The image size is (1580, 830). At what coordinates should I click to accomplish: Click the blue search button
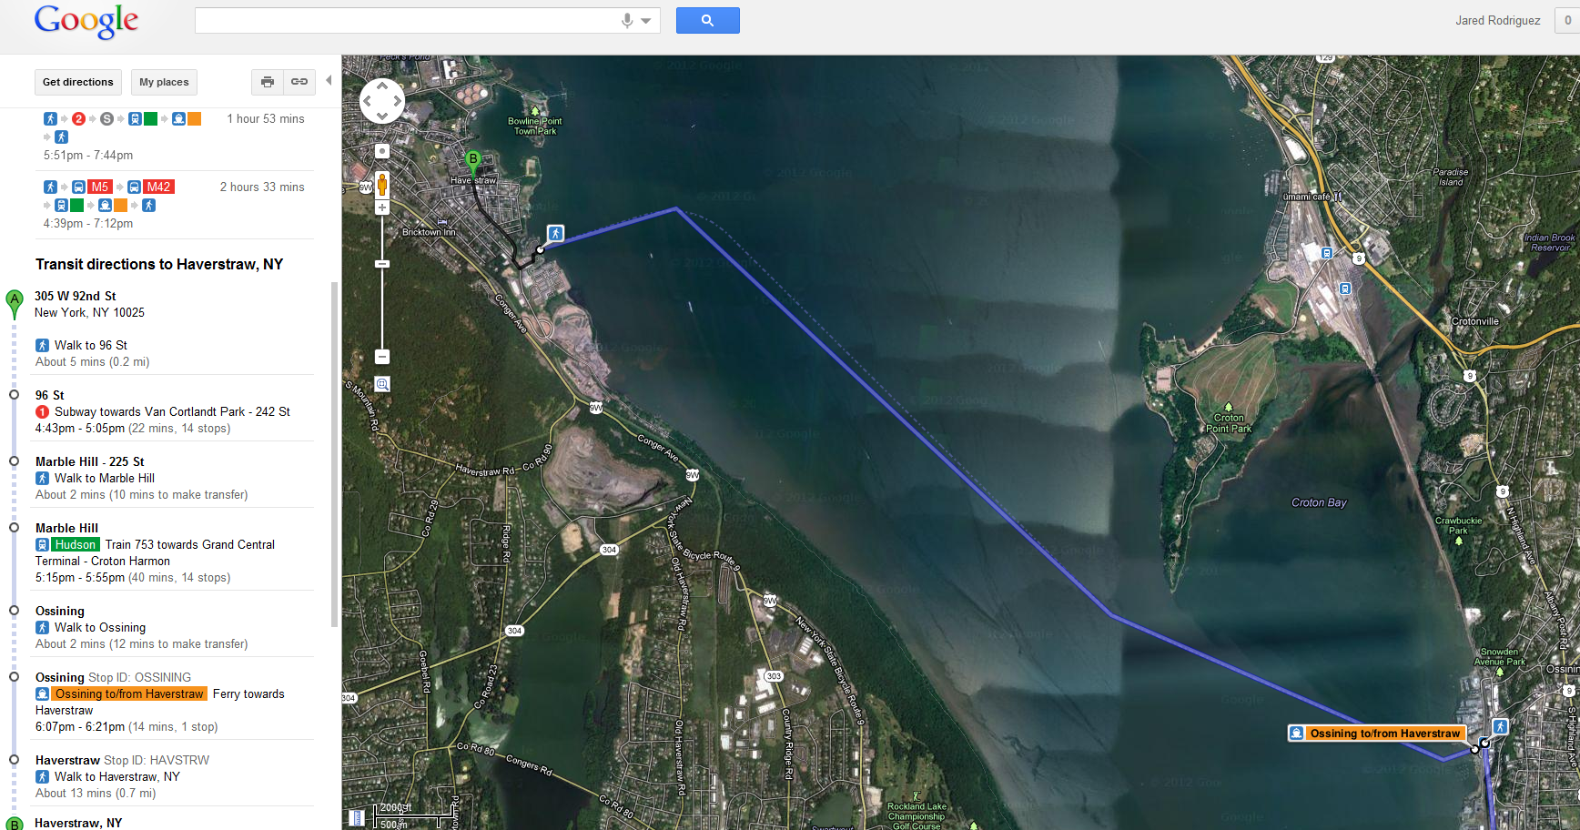[707, 20]
